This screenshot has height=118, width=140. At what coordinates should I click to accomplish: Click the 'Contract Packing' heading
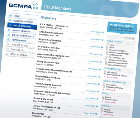113,69
